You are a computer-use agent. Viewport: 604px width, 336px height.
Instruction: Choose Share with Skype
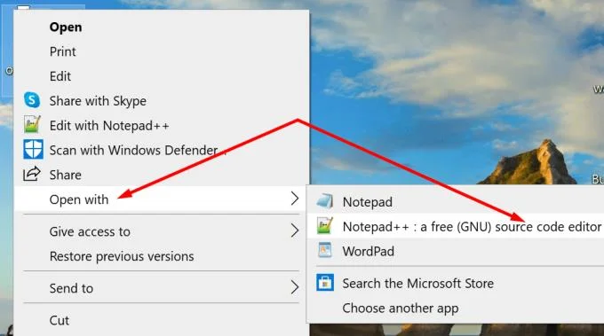coord(98,101)
